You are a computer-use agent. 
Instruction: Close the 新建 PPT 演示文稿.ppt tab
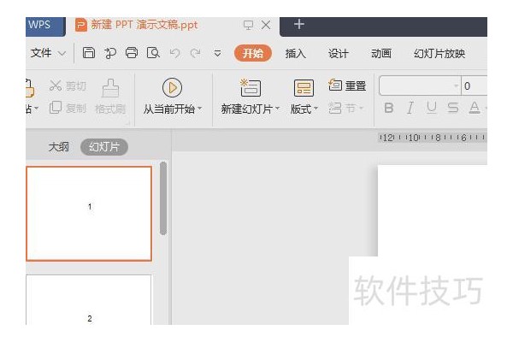point(266,25)
